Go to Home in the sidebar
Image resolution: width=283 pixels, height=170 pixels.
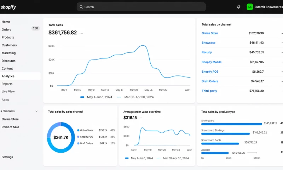6,22
